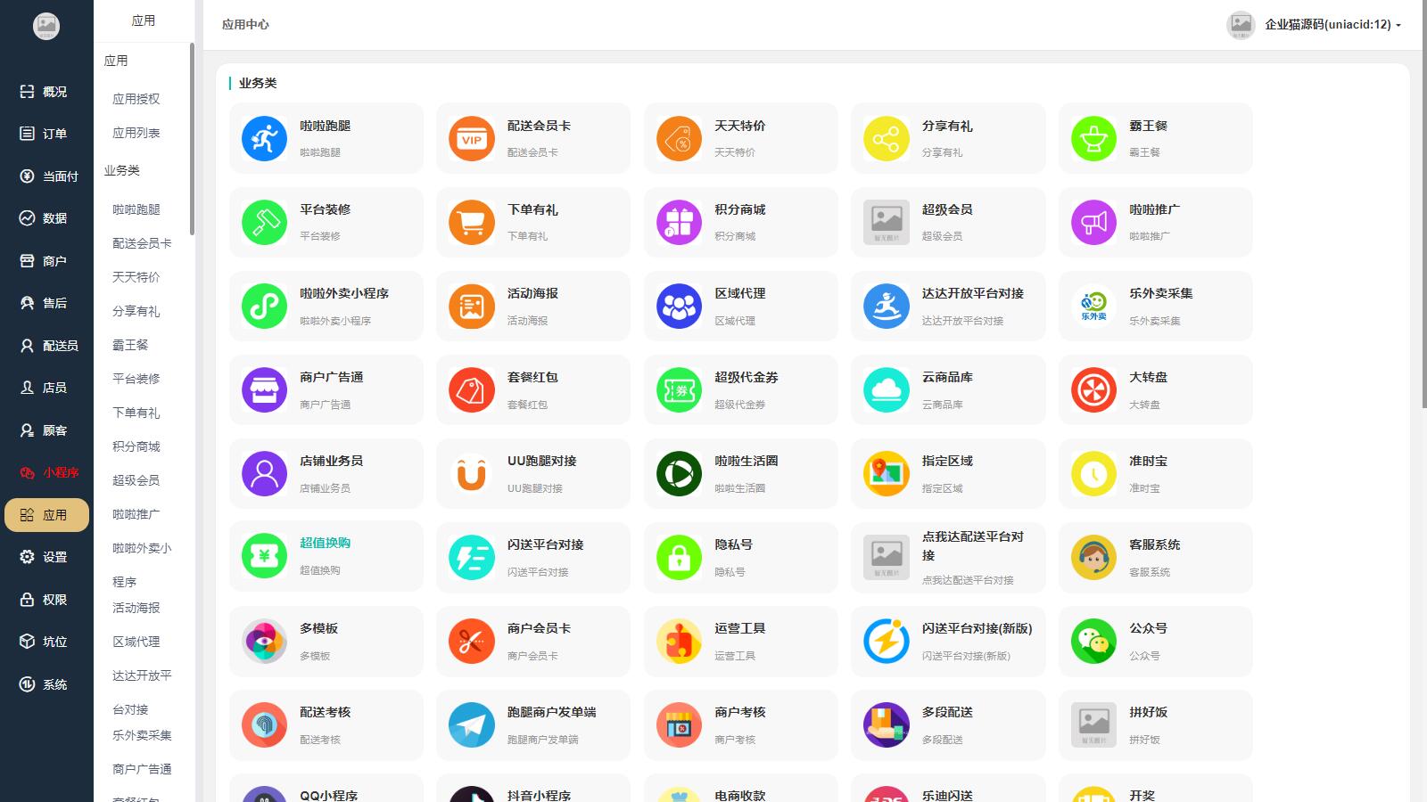
Task: Click 应用列表 submenu link
Action: coord(136,133)
